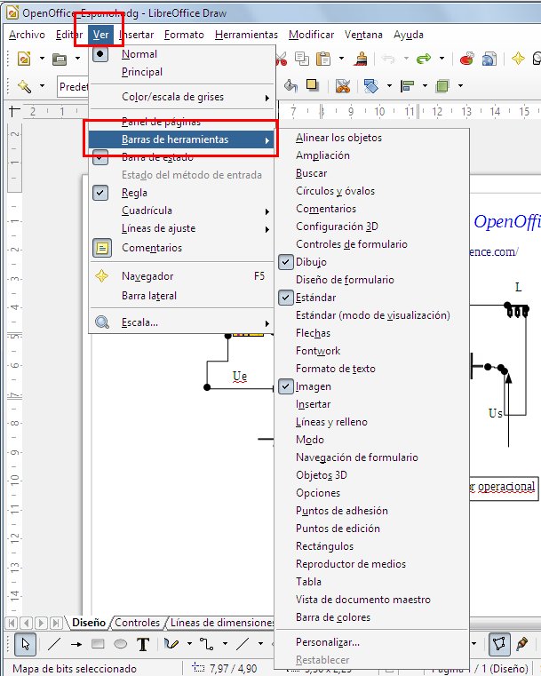Open the Curve tool dropdown arrow

click(x=189, y=644)
